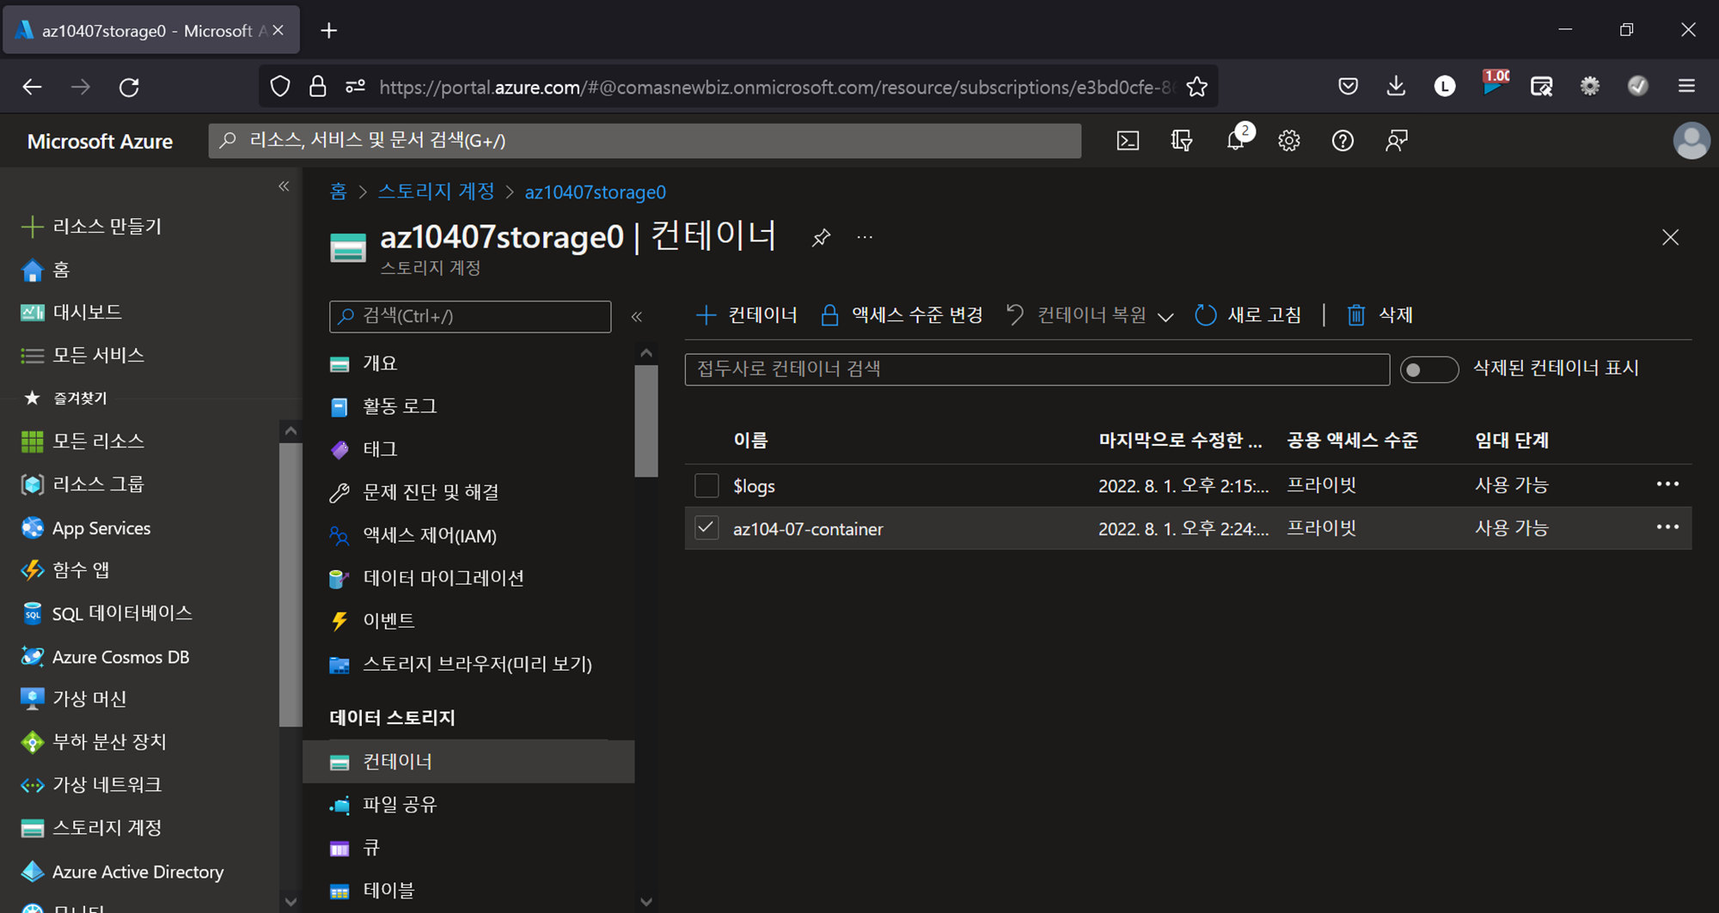
Task: Go to Storage accounts breadcrumb link
Action: coord(437,192)
